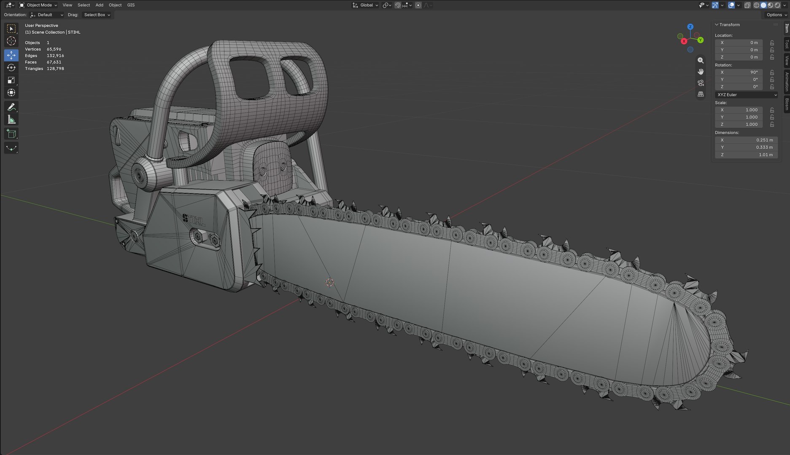This screenshot has width=790, height=455.
Task: Open the Drag Select Box dropdown
Action: [x=97, y=15]
